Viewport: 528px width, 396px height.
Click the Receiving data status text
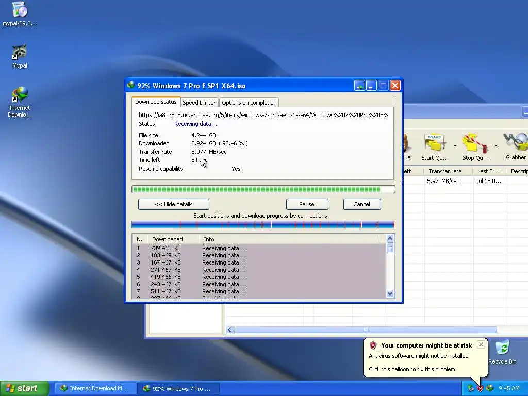tap(195, 124)
